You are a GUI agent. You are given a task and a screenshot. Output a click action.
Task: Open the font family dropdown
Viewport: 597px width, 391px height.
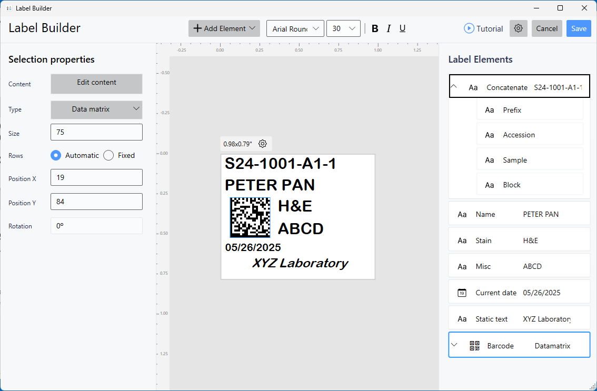(295, 28)
